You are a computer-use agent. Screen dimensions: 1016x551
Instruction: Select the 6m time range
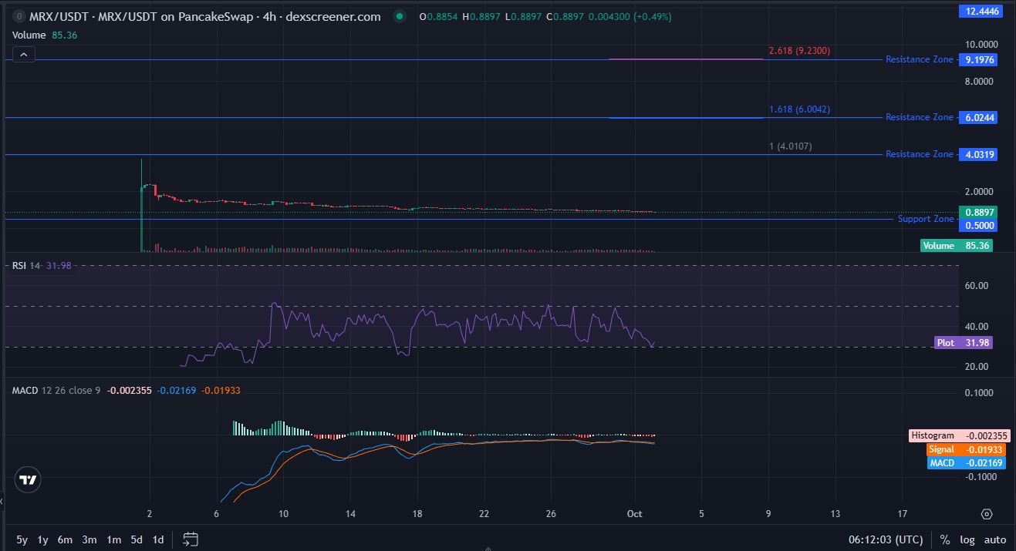click(x=65, y=539)
